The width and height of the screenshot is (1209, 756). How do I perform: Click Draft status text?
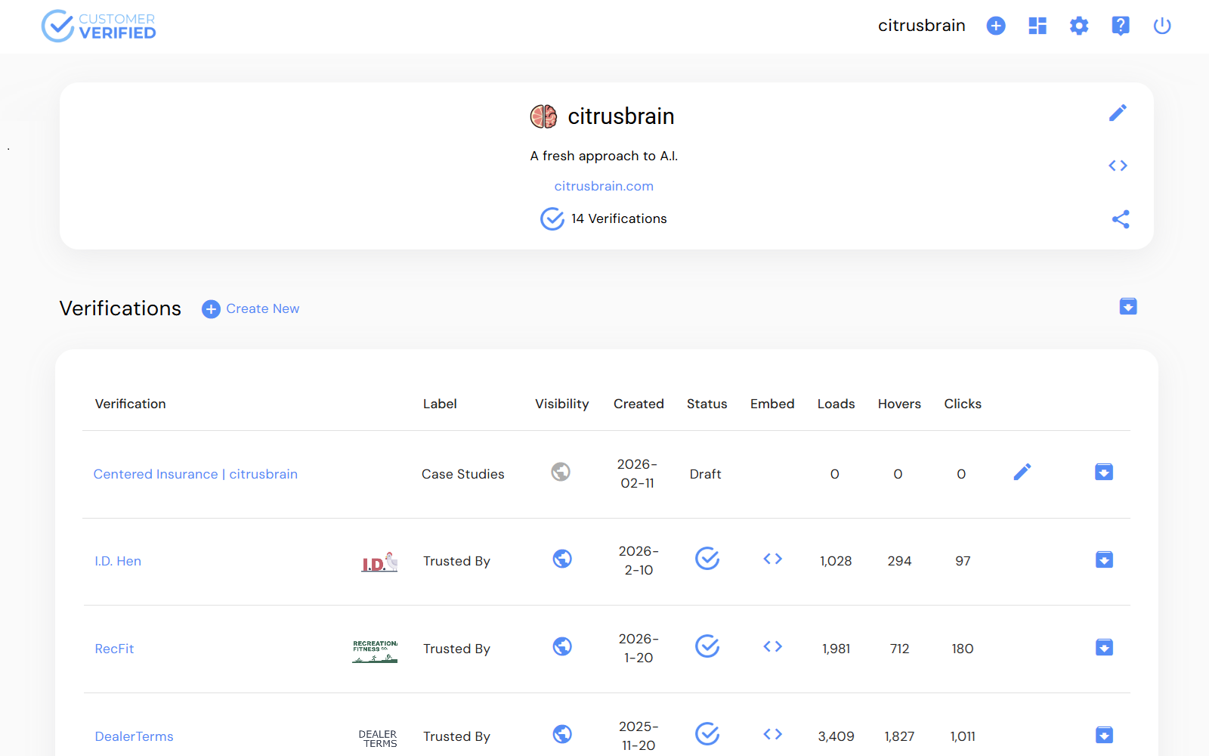click(706, 474)
